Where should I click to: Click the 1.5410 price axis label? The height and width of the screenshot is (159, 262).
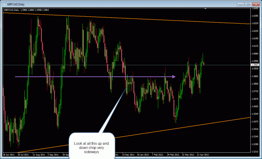tap(255, 129)
